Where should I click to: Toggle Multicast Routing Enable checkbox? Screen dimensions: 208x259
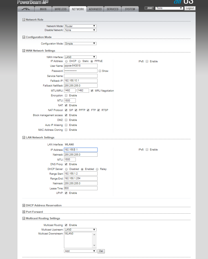pyautogui.click(x=66, y=225)
